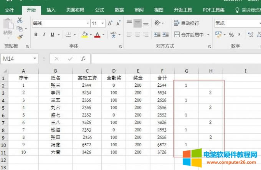The height and width of the screenshot is (170, 261).
Task: Click the insert function fx icon
Action: [x=83, y=59]
